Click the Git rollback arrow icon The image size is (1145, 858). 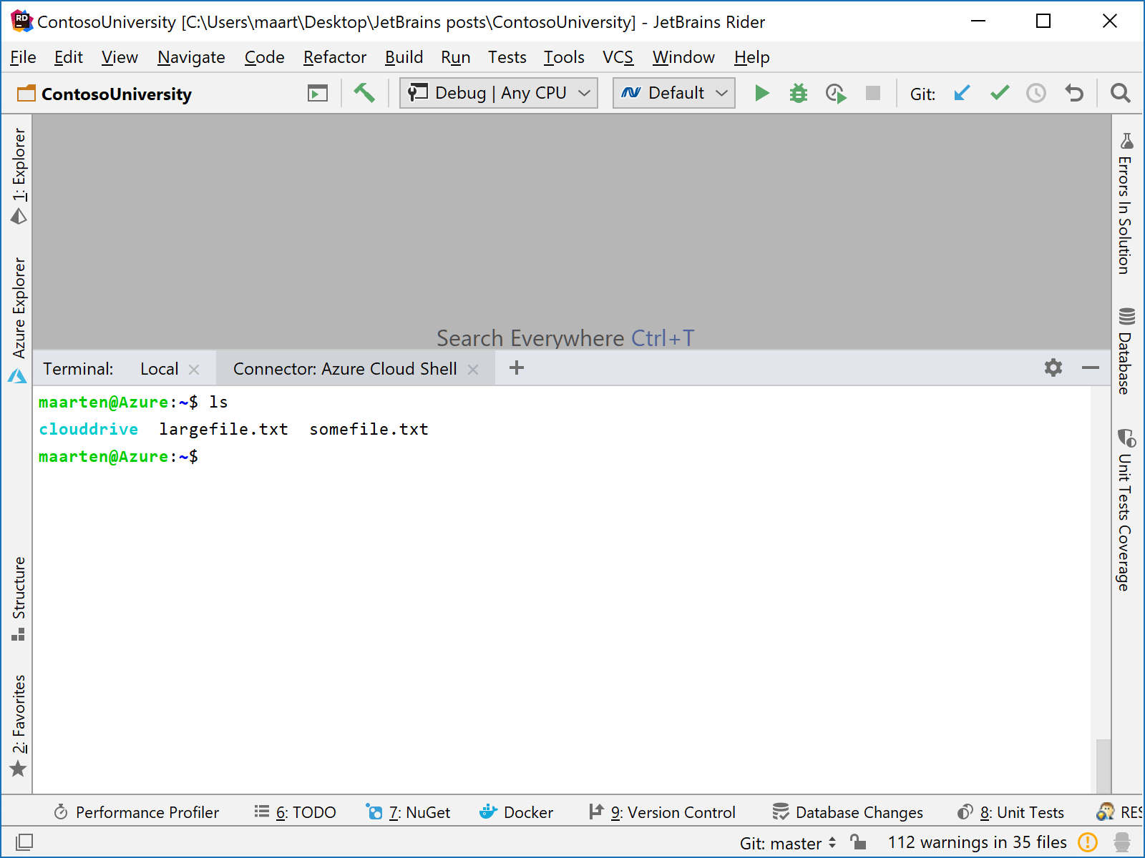[1074, 93]
